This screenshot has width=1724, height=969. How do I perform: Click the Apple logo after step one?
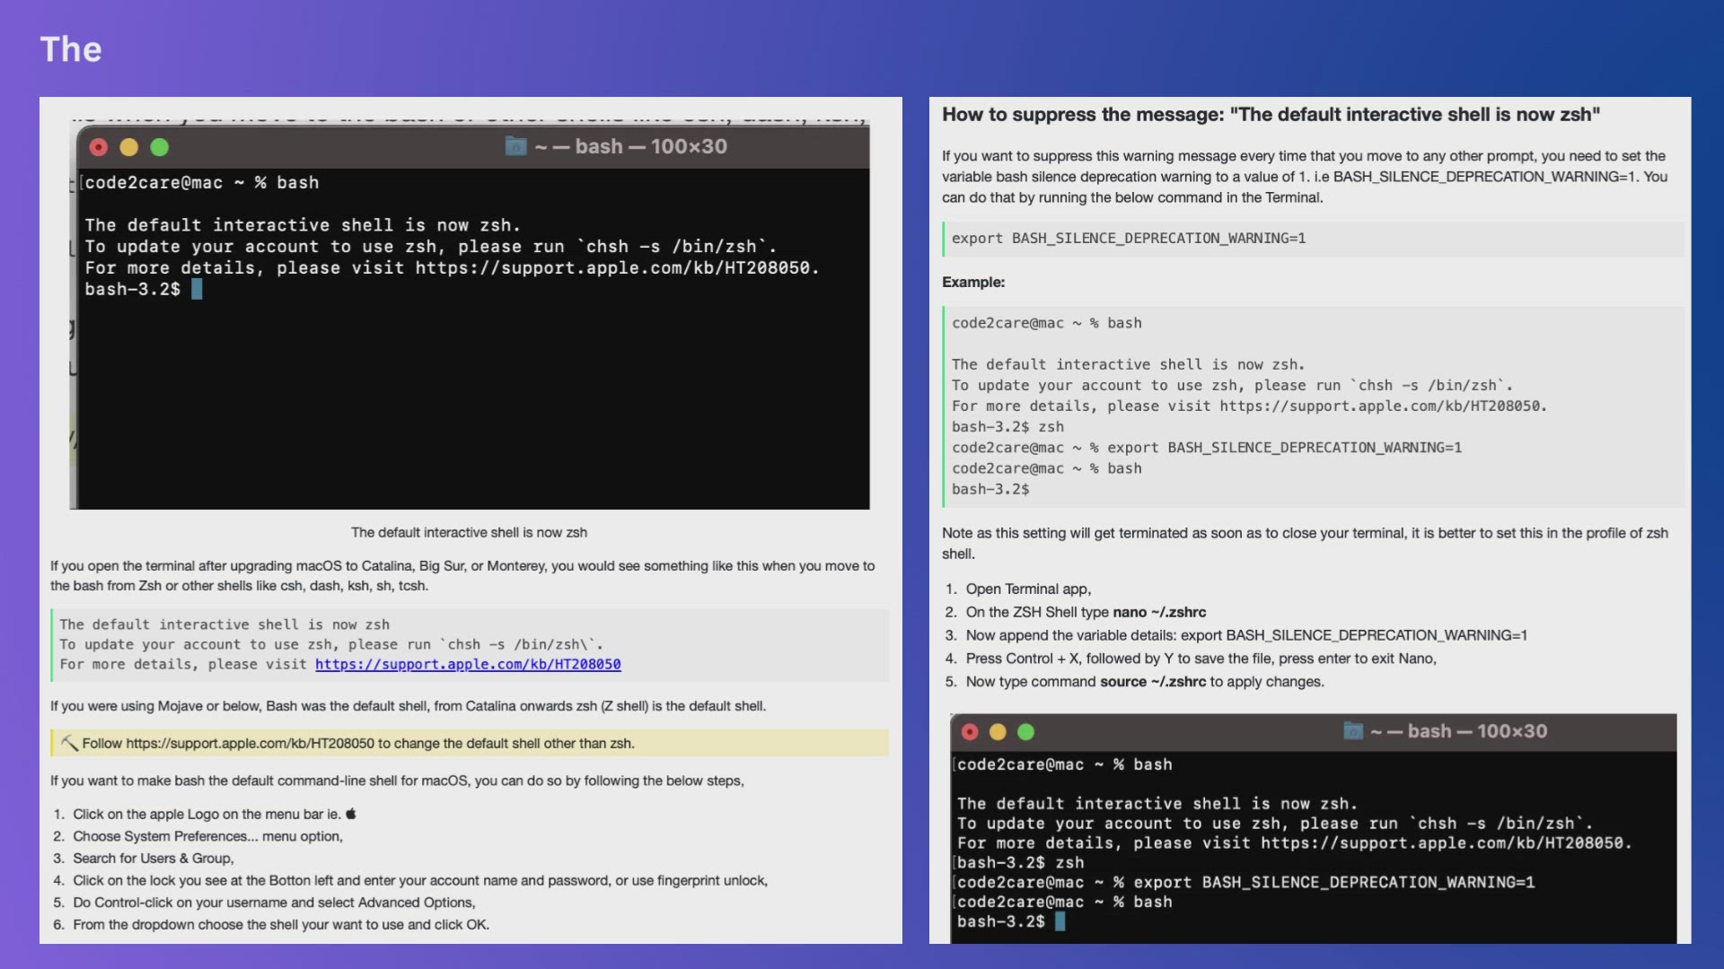(351, 814)
